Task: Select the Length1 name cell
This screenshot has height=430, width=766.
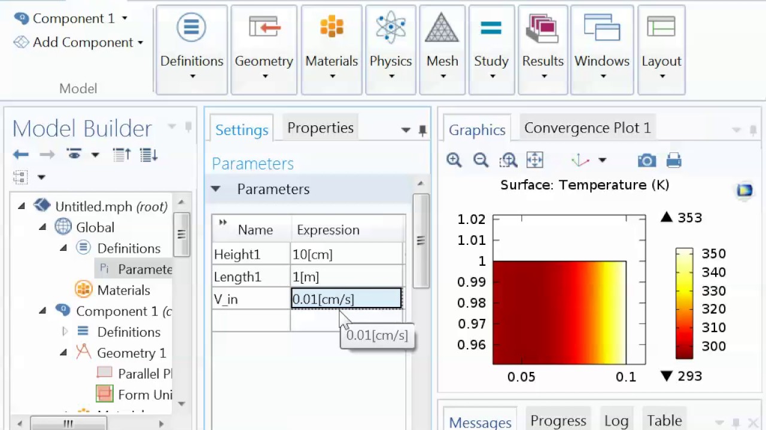Action: tap(251, 277)
